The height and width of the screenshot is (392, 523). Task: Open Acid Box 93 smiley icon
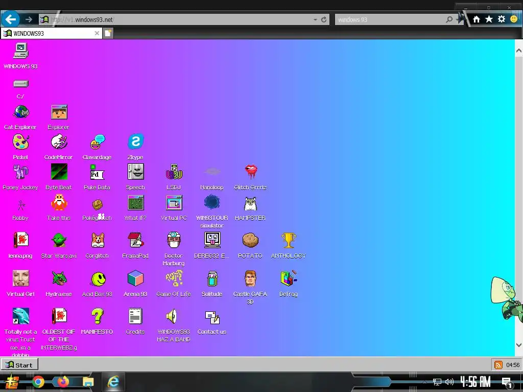[x=99, y=279]
